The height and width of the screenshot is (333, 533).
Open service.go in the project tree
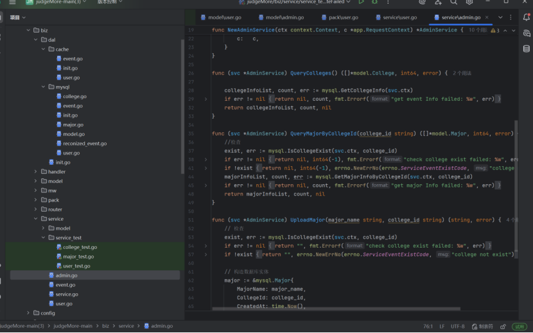click(x=67, y=295)
